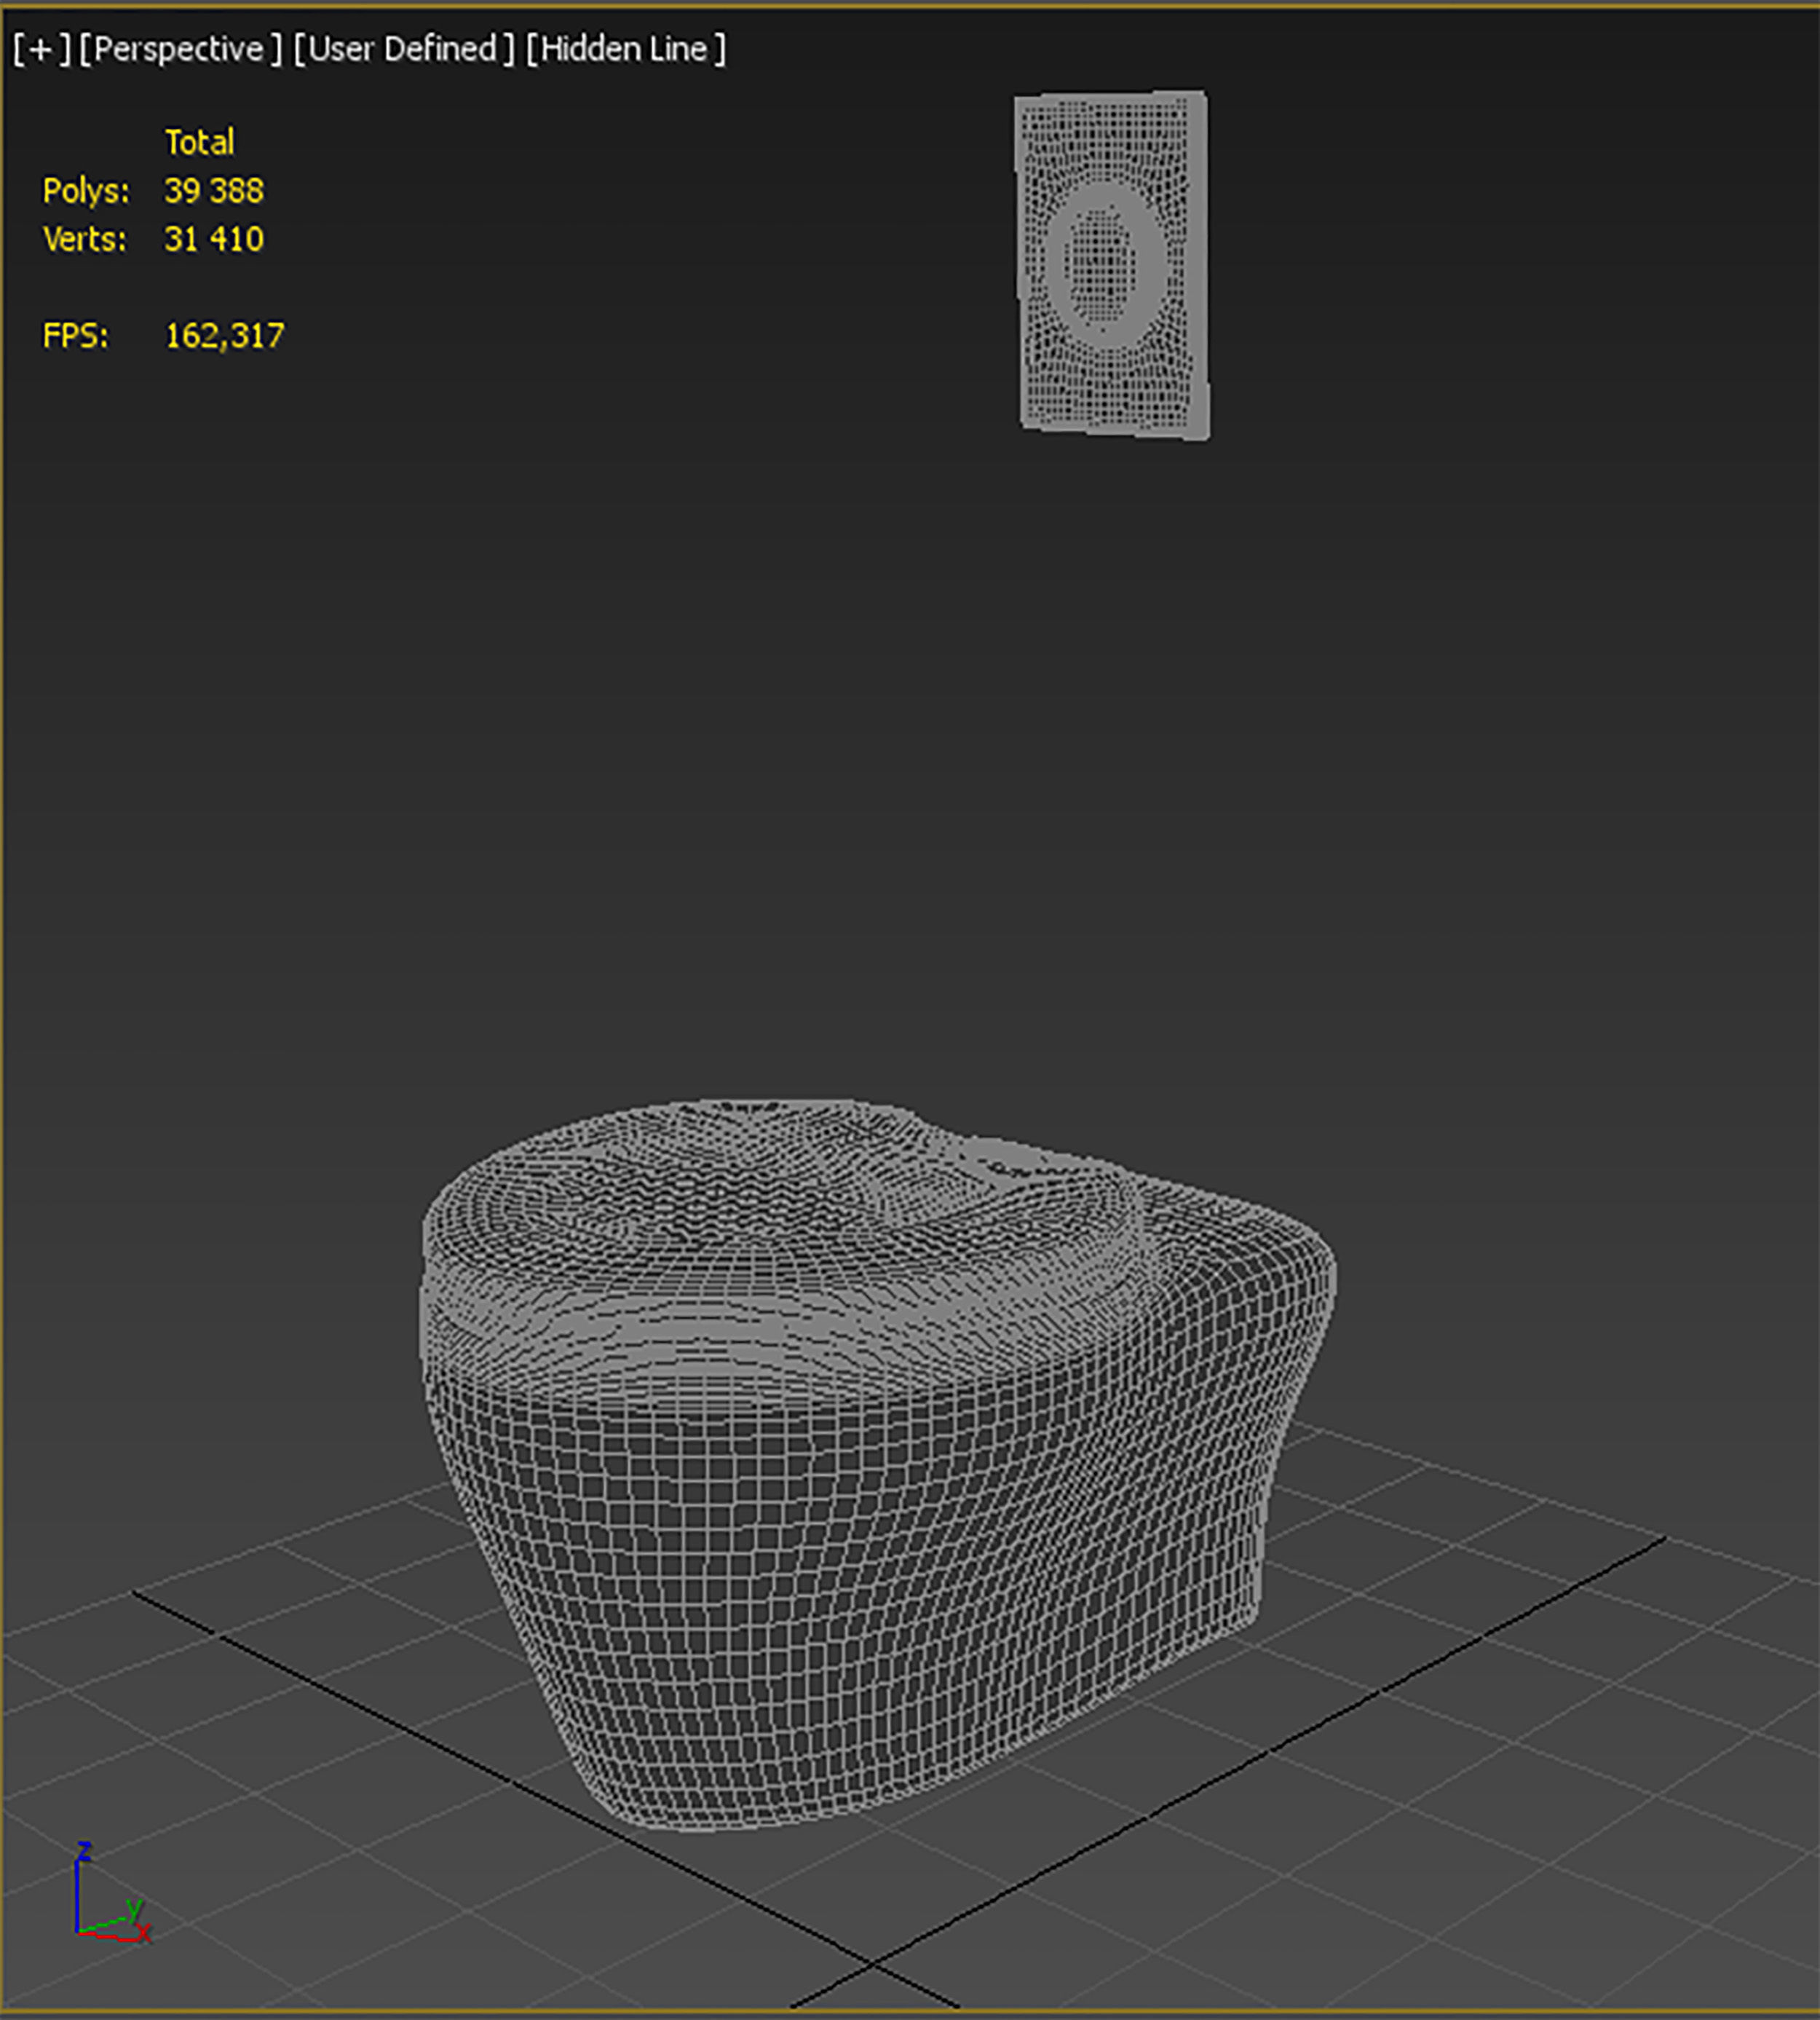
Task: Open the [Hidden Line] shading menu
Action: (x=626, y=49)
